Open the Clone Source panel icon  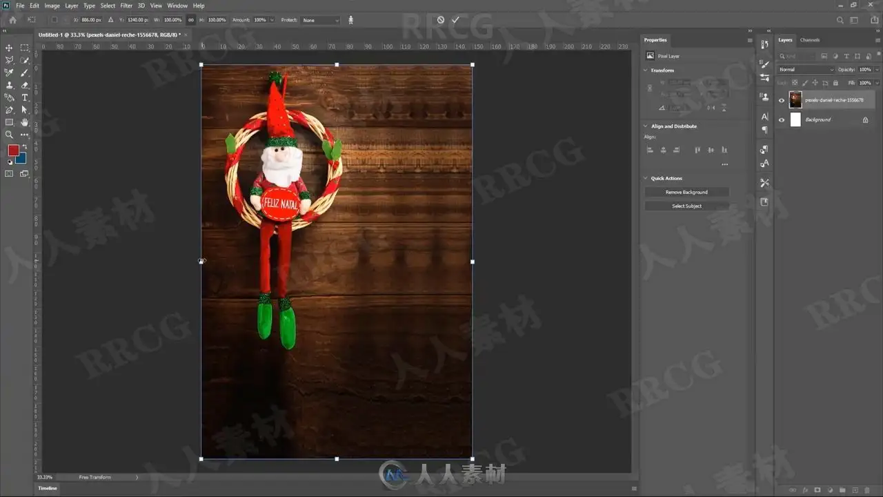[x=764, y=97]
